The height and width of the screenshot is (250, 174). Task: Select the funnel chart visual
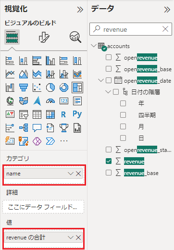[x=24, y=87]
